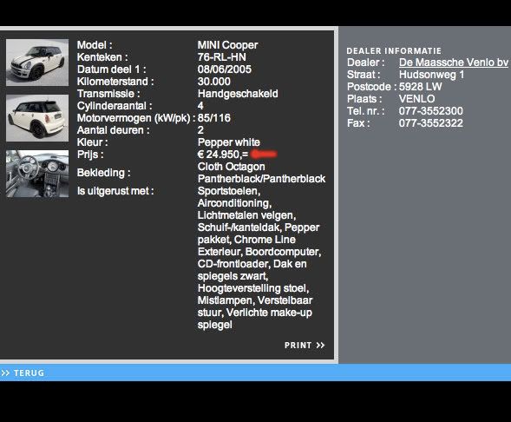
Task: Open the rear-view white MINI thumbnail
Action: click(x=37, y=118)
